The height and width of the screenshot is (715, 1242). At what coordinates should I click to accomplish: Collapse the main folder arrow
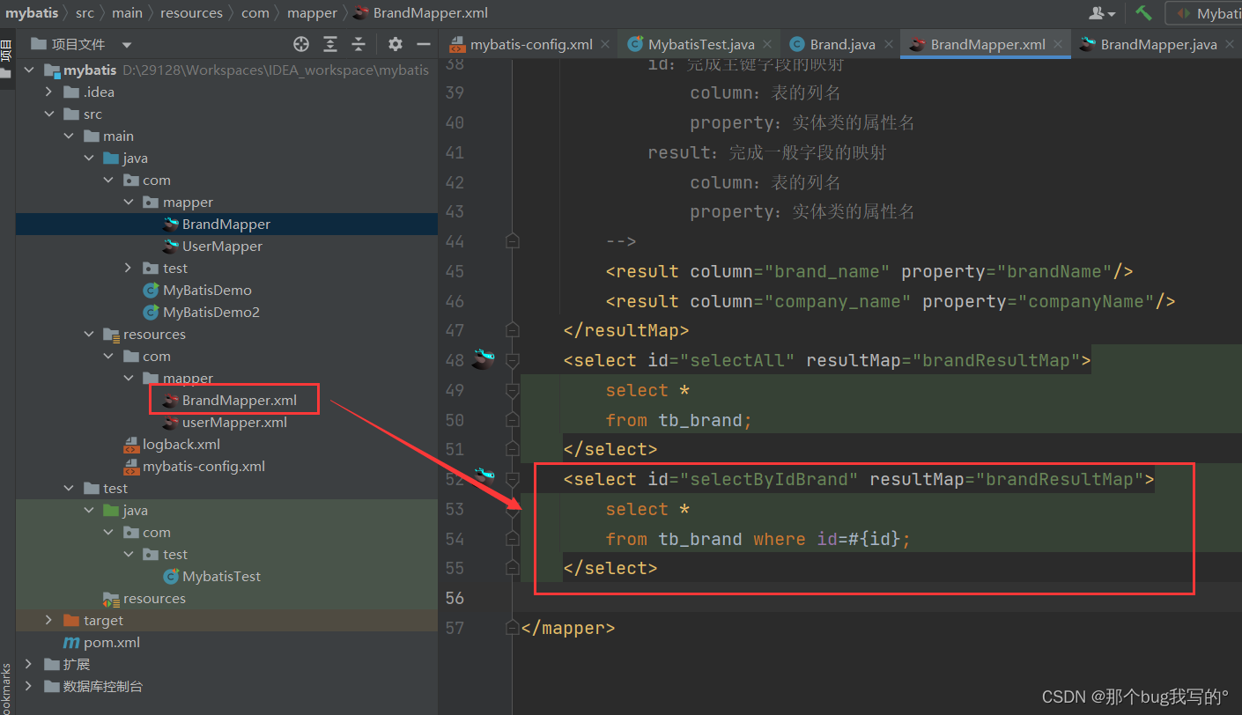pos(69,136)
